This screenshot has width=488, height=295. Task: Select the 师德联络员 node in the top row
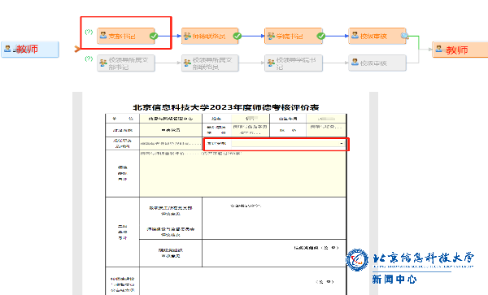pyautogui.click(x=210, y=36)
